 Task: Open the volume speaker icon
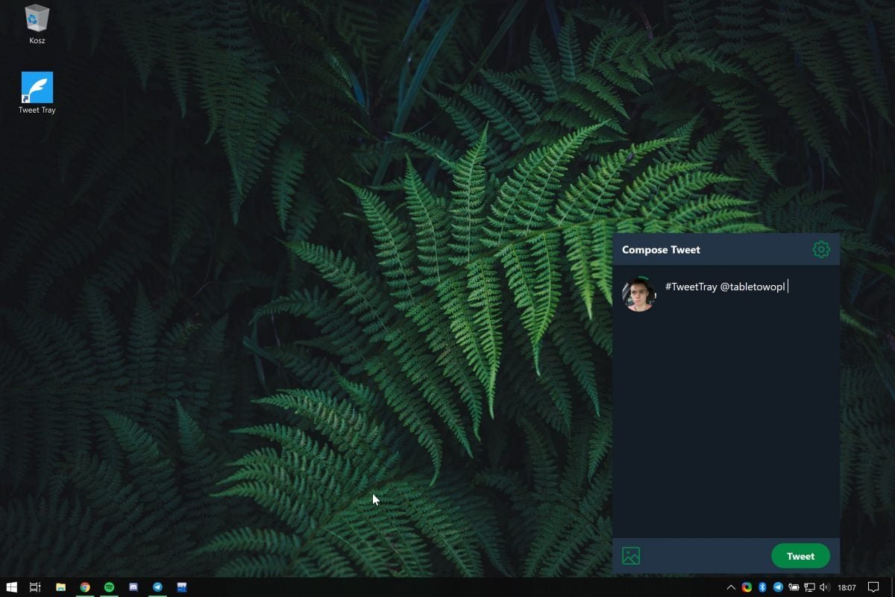pyautogui.click(x=825, y=587)
